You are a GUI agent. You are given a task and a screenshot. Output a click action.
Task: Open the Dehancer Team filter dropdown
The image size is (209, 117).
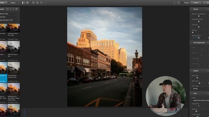tap(9, 14)
